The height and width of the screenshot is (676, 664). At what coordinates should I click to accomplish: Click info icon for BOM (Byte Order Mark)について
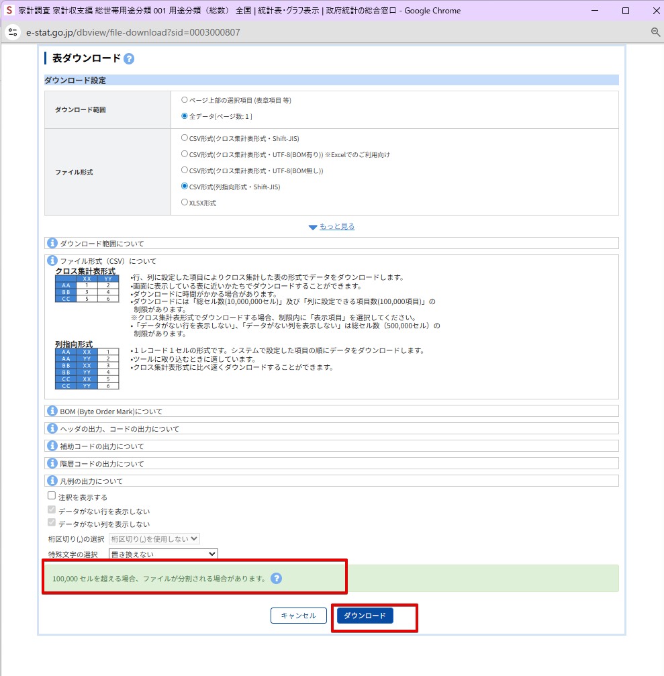click(x=52, y=410)
